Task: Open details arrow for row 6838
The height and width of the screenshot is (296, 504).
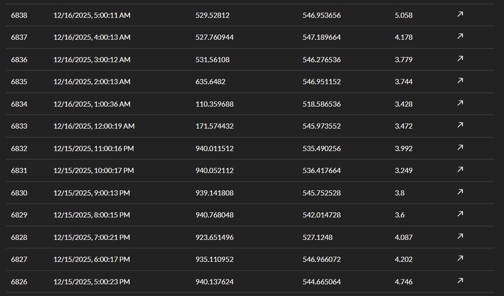Action: [460, 14]
